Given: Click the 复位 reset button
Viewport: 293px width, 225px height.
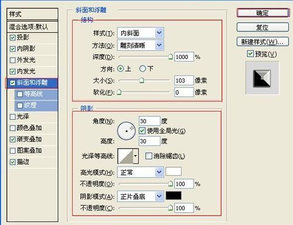Looking at the screenshot, I should 263,27.
